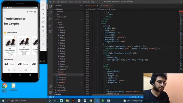Open Footer.tsx in explorer
The height and width of the screenshot is (103, 183).
coord(62,77)
